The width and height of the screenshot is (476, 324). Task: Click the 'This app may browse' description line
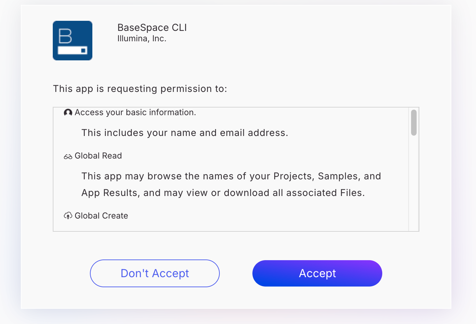tap(231, 176)
